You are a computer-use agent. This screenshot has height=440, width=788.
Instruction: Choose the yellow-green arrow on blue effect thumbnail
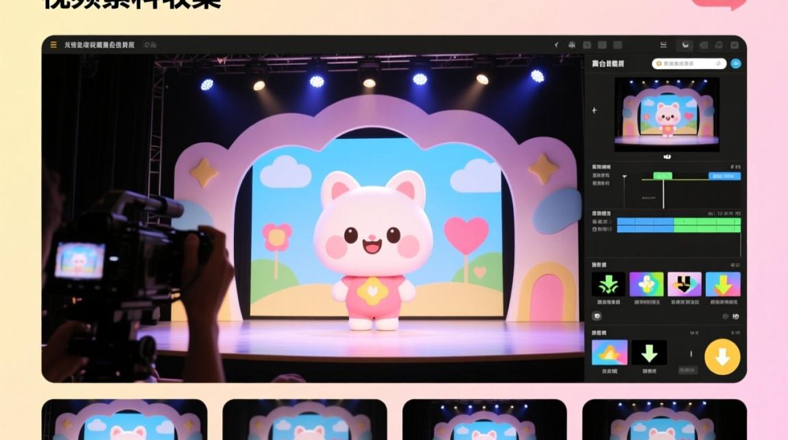point(723,284)
